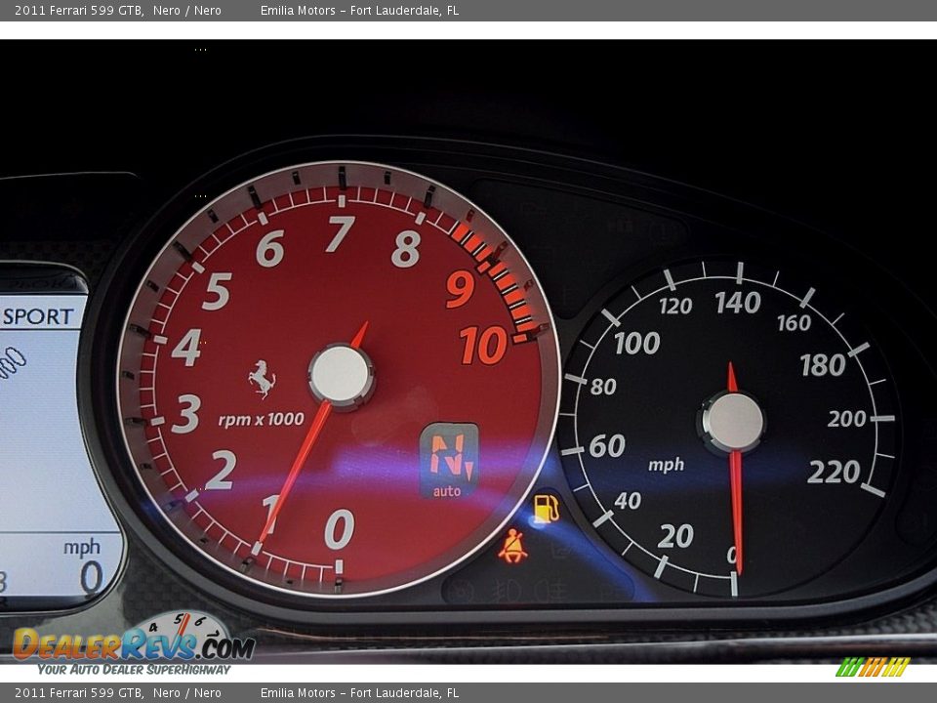The width and height of the screenshot is (937, 703).
Task: Click the auto transmission label
Action: [448, 489]
